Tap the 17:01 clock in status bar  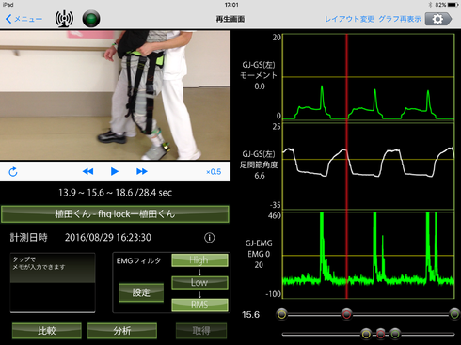click(231, 5)
